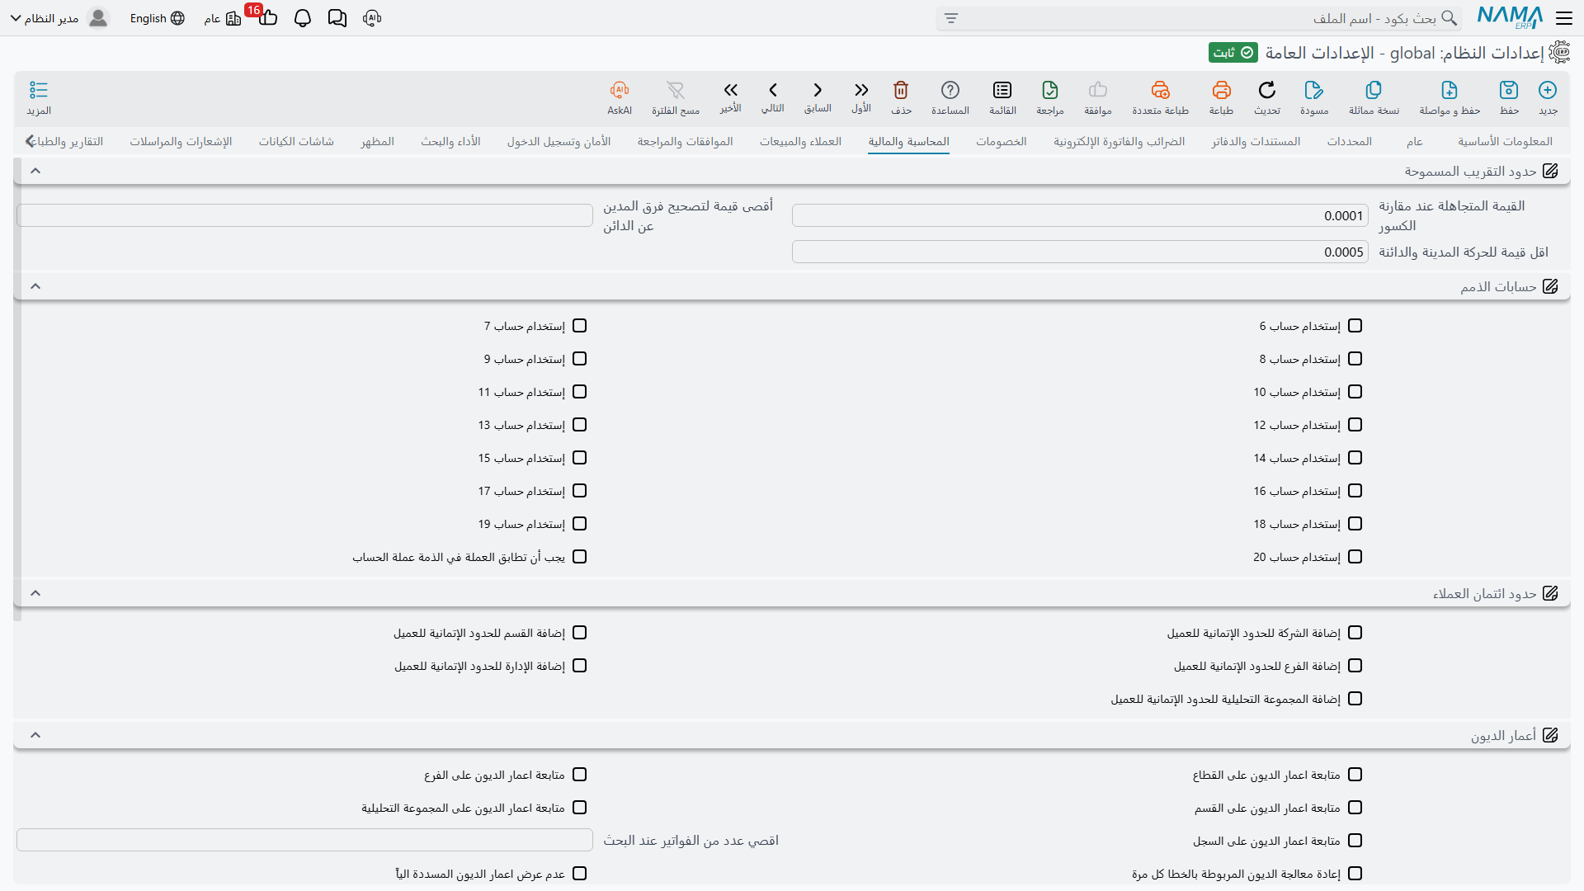Enable إضافة الإدارة للحدود الإئتمانية للعميل
Image resolution: width=1584 pixels, height=891 pixels.
tap(579, 666)
